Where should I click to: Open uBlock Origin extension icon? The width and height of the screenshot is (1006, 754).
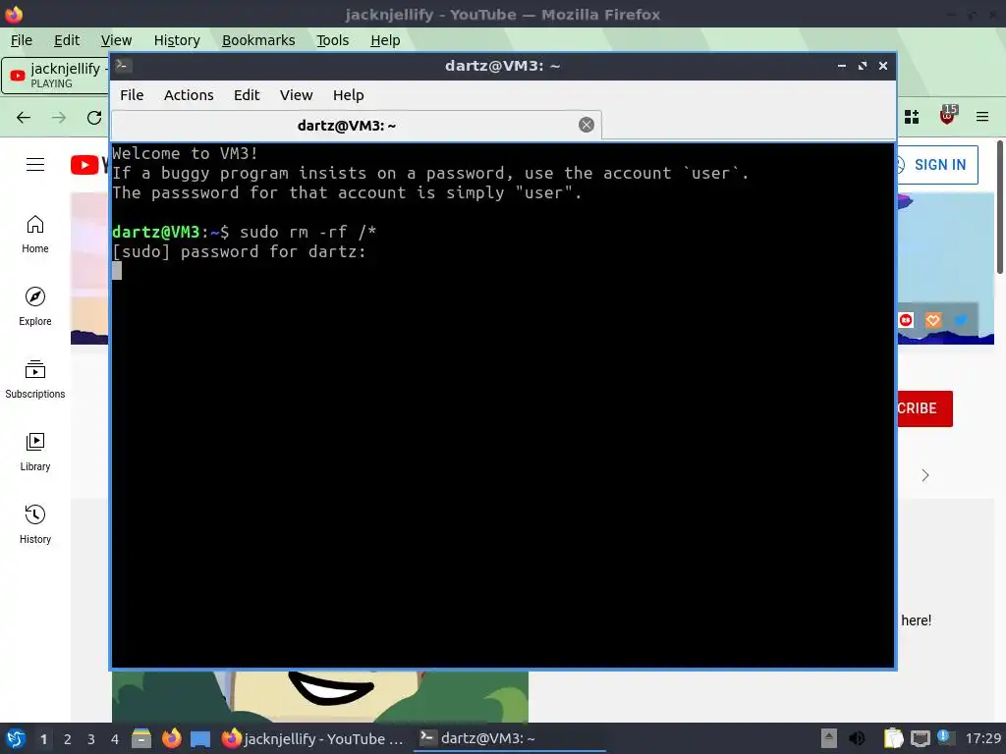[x=948, y=116]
